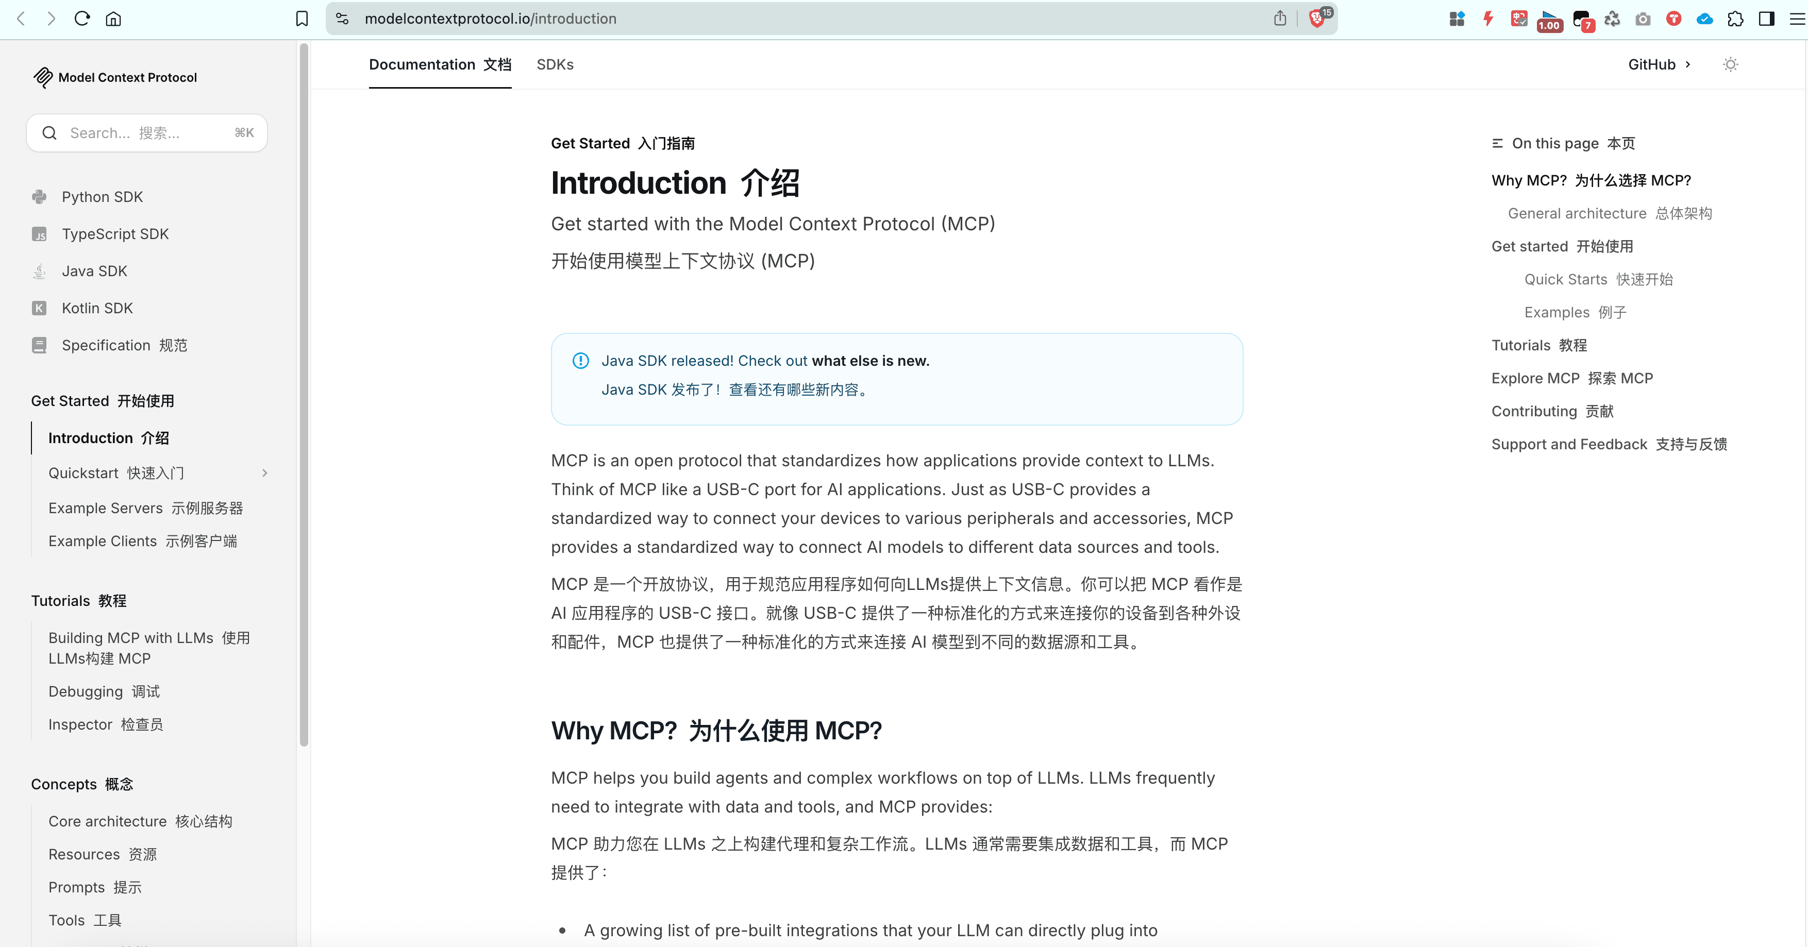The image size is (1808, 947).
Task: Jump to Explore MCP 探索 MCP section
Action: [x=1572, y=379]
